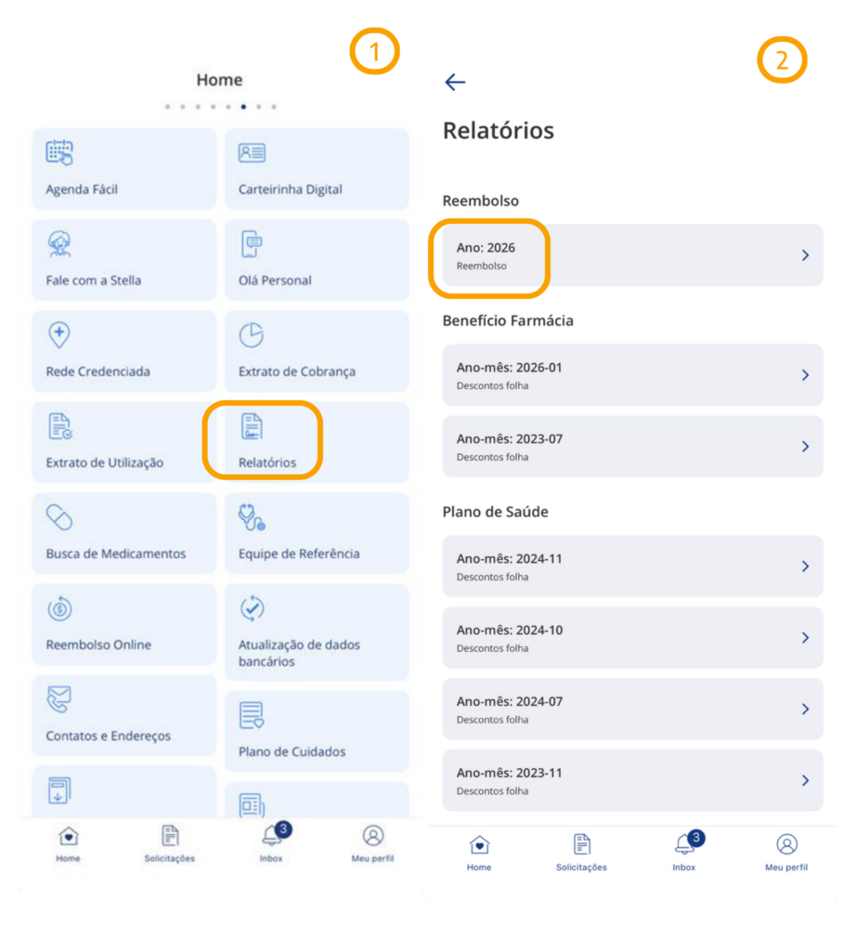Expand the Ano: 2026 Reembolso chevron

[x=805, y=255]
